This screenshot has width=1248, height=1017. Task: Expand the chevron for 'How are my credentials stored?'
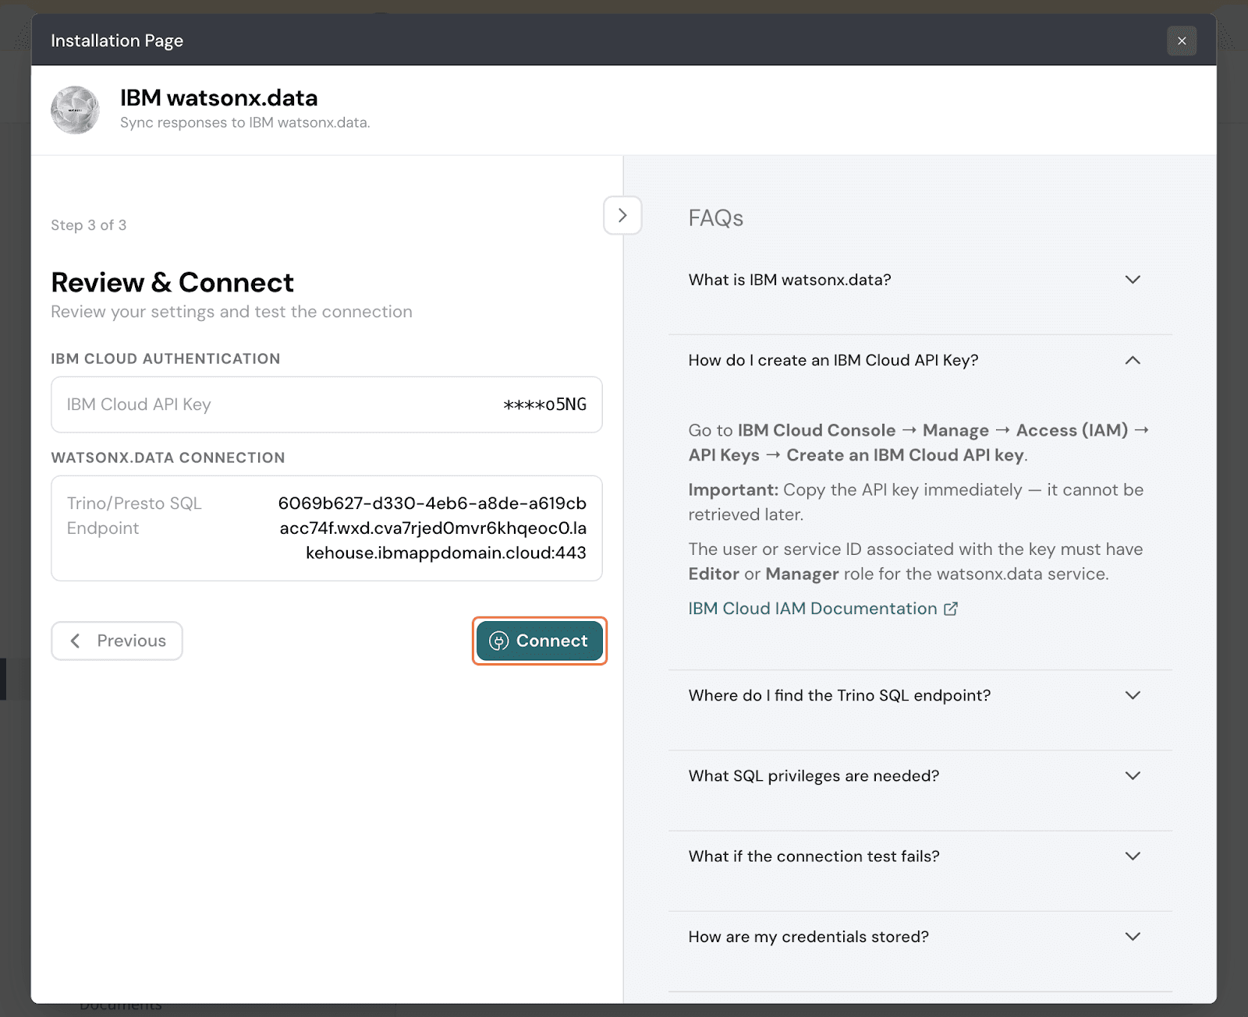click(x=1133, y=936)
